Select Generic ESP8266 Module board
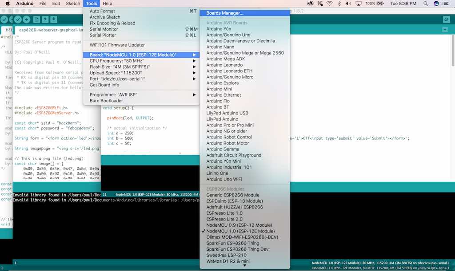 (x=245, y=195)
